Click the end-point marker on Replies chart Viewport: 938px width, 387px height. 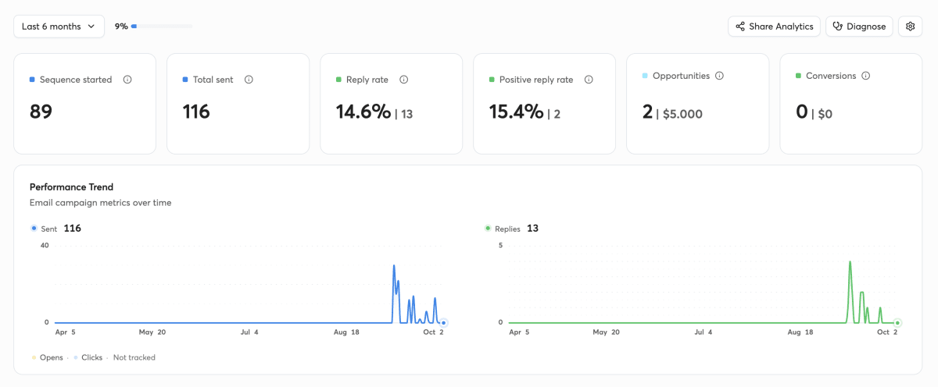pyautogui.click(x=897, y=322)
